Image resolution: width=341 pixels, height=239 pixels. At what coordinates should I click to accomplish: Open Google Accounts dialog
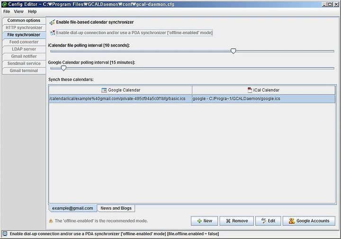coord(309,221)
